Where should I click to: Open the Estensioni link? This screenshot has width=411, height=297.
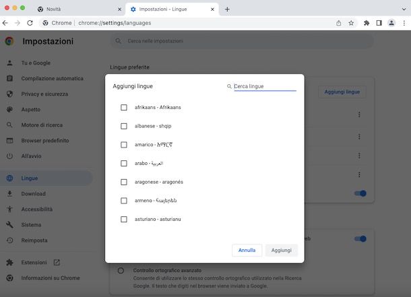click(34, 262)
